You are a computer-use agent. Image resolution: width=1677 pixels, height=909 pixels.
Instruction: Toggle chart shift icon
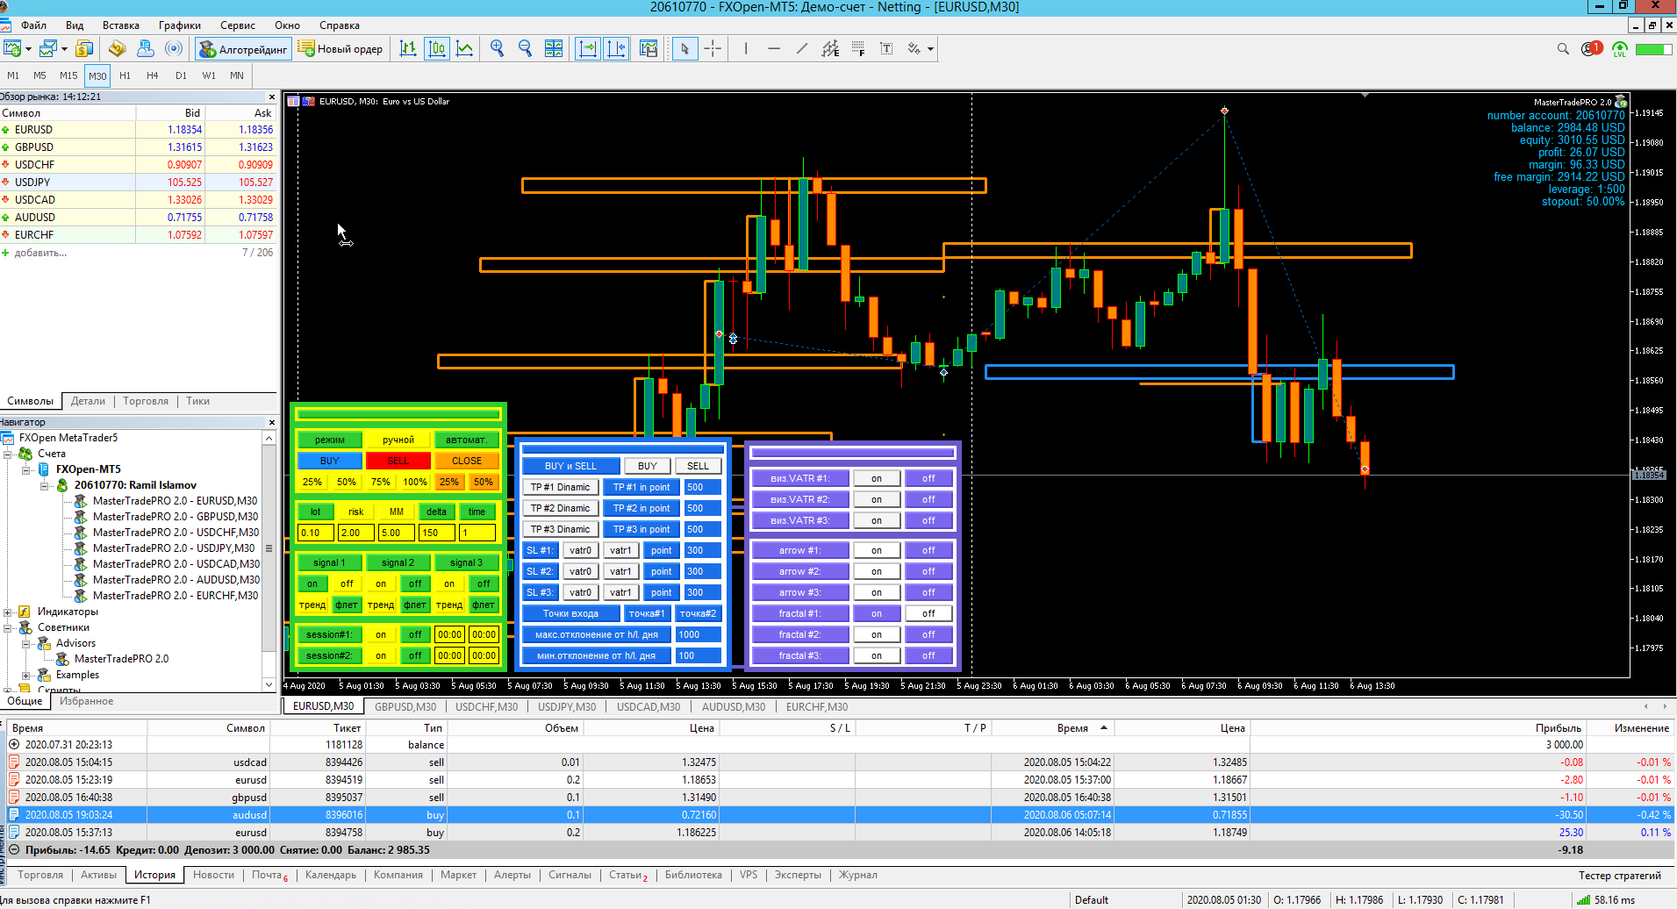(x=617, y=48)
